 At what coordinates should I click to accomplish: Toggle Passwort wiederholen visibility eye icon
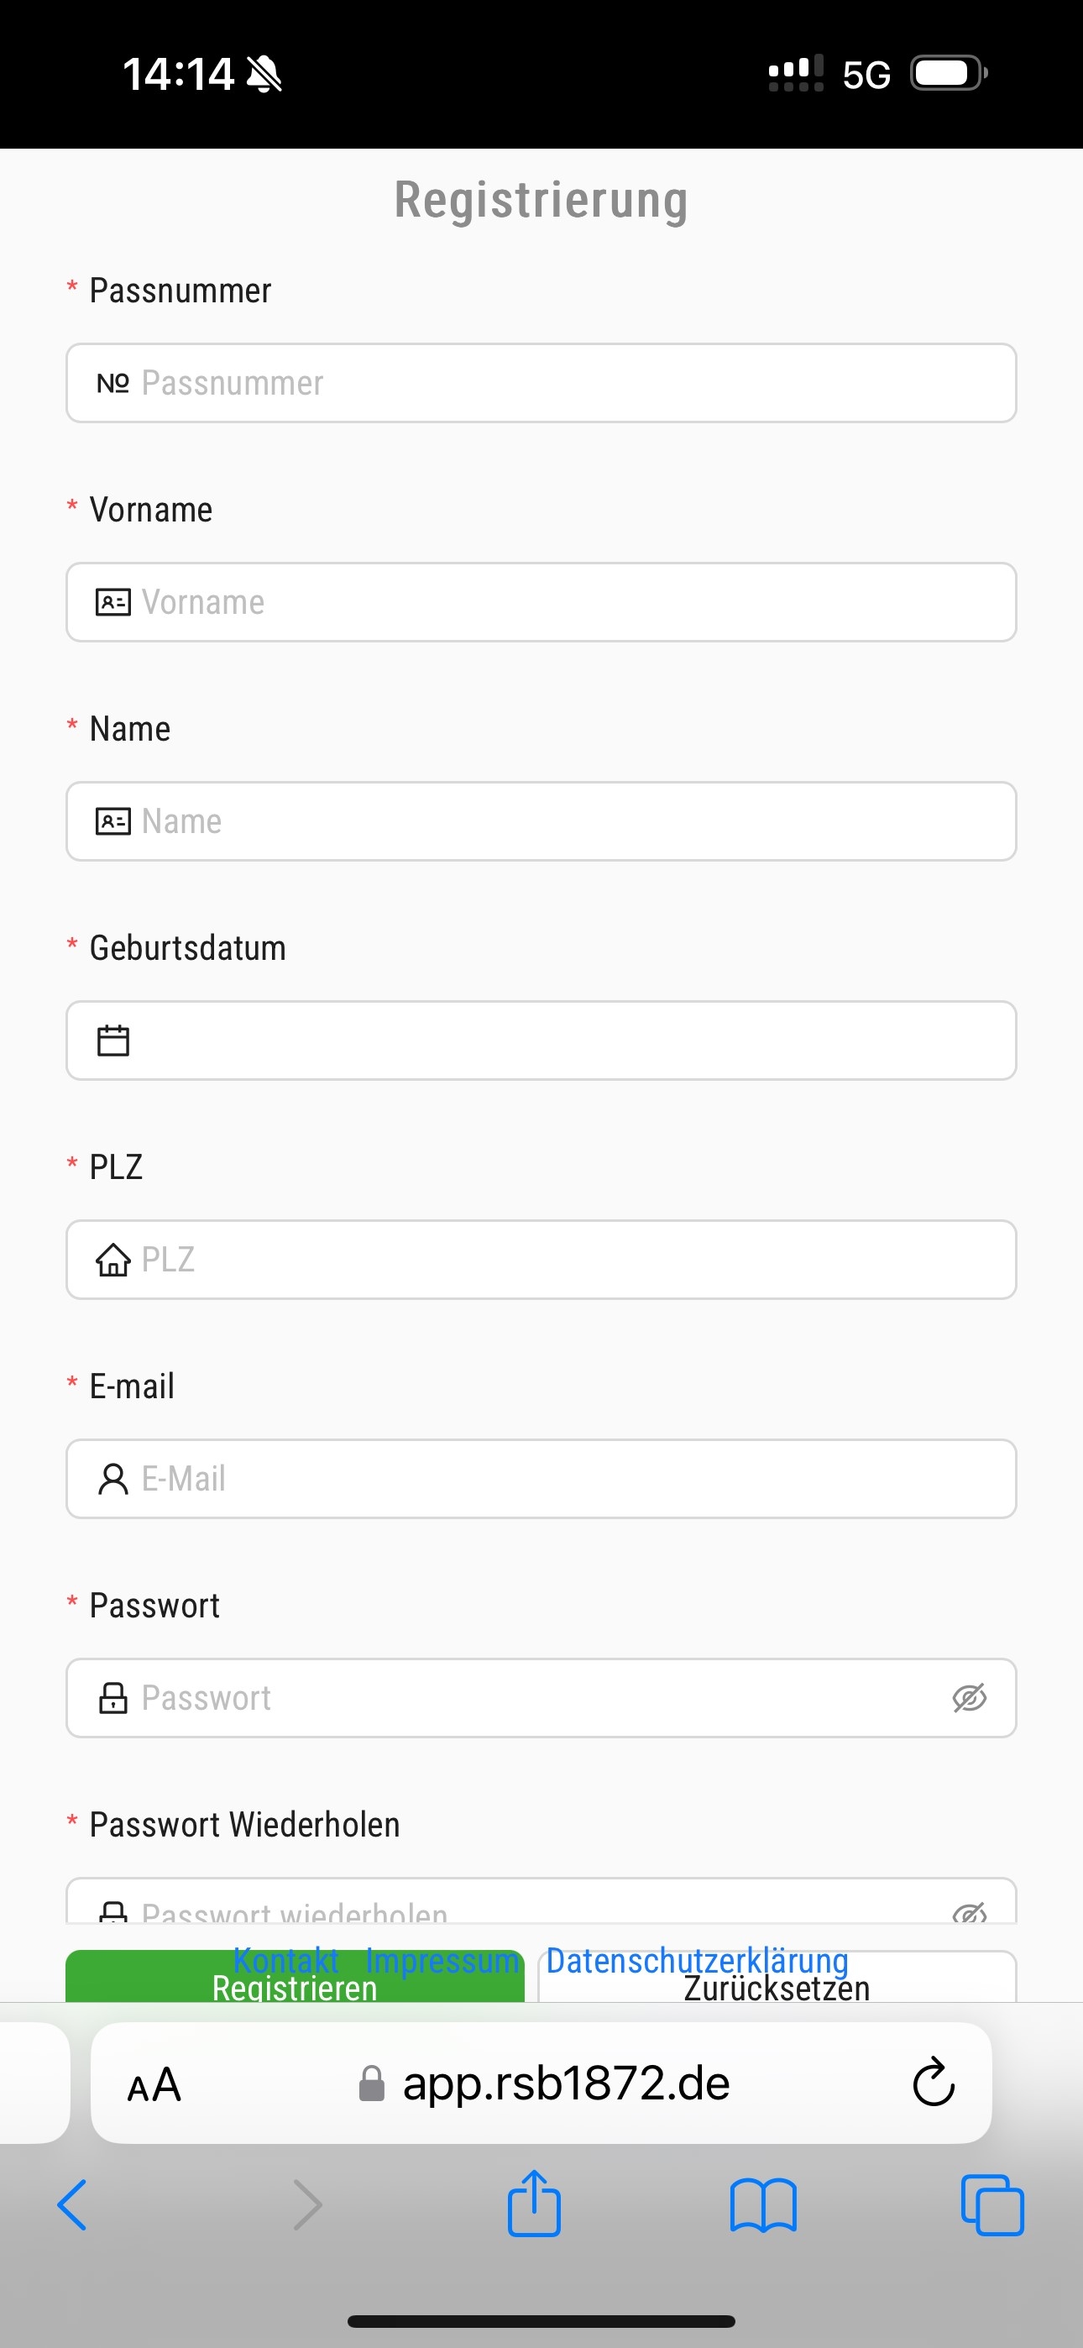point(969,1912)
